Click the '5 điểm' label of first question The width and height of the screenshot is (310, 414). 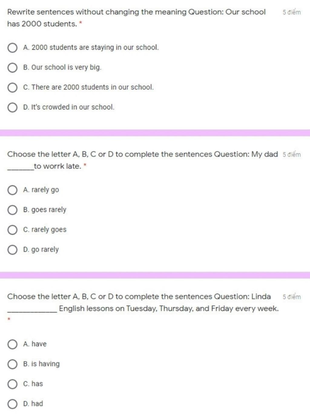292,12
